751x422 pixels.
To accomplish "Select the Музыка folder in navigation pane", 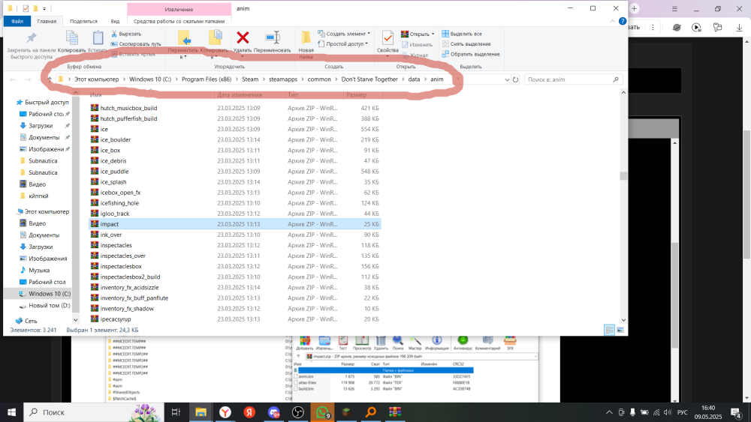I will click(x=39, y=271).
